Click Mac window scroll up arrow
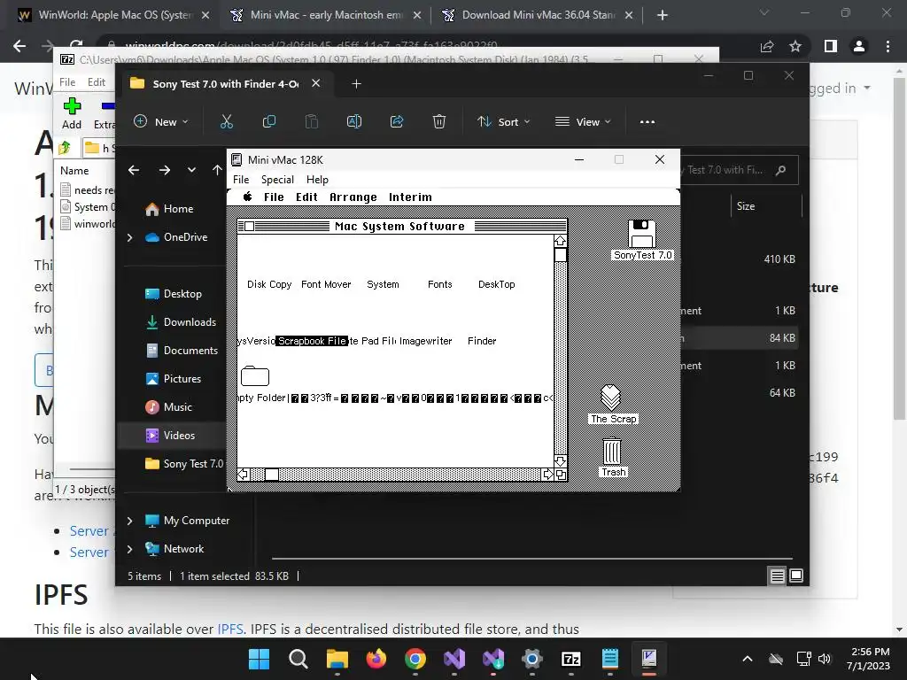Screen dimensions: 907x680 561,241
